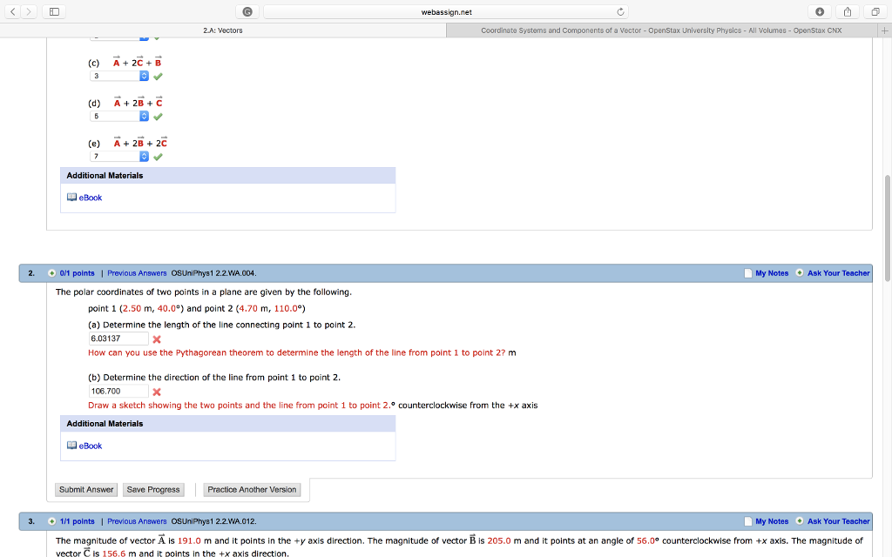Click the red value 110.0° in point 2

point(287,309)
